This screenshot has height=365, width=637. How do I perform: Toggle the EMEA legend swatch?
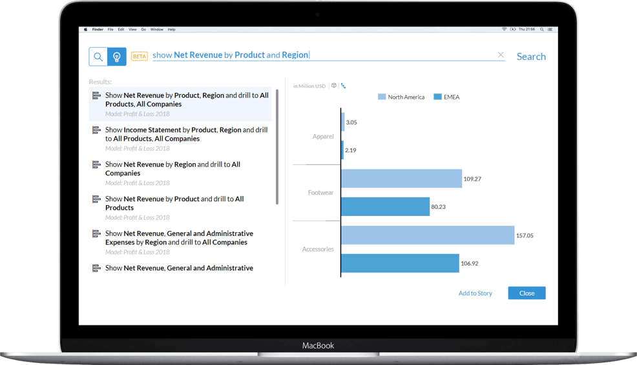click(437, 97)
